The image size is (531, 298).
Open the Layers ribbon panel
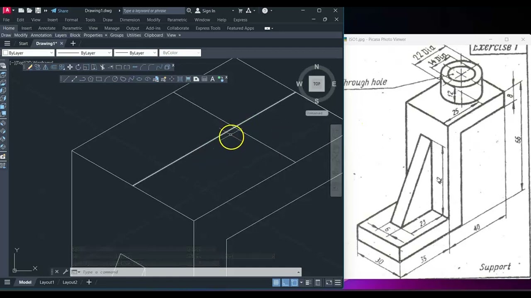click(61, 35)
